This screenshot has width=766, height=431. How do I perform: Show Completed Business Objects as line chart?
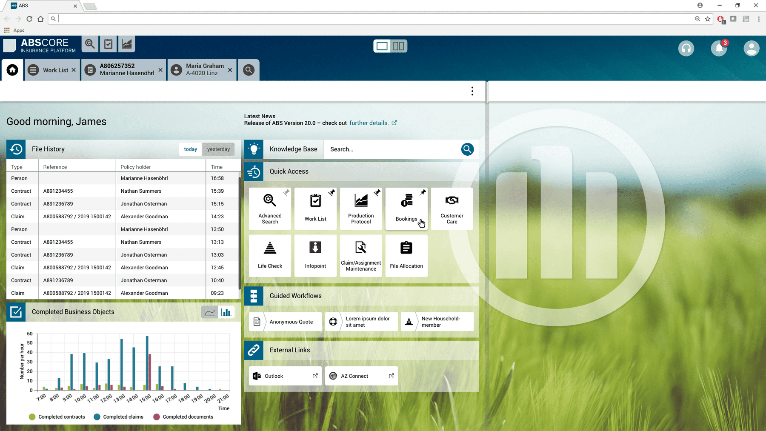(x=209, y=312)
